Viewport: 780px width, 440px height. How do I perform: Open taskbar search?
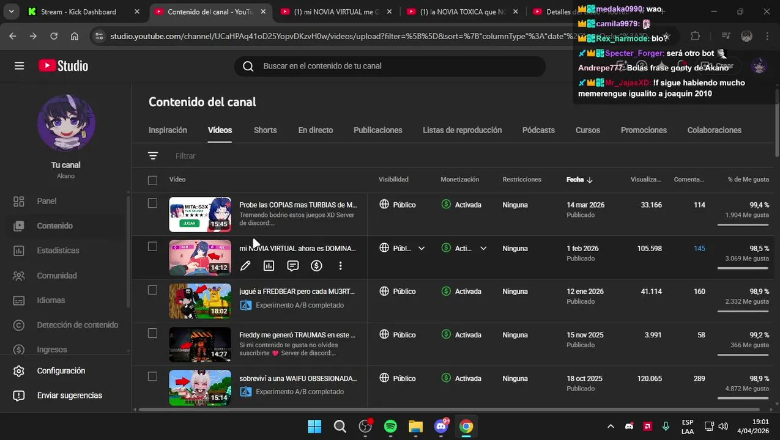pyautogui.click(x=340, y=426)
